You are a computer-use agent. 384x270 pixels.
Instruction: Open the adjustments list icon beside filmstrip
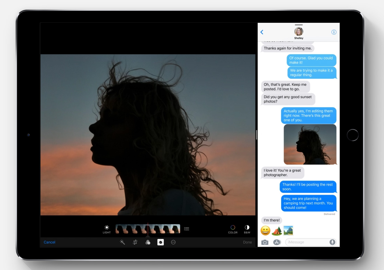pos(187,229)
